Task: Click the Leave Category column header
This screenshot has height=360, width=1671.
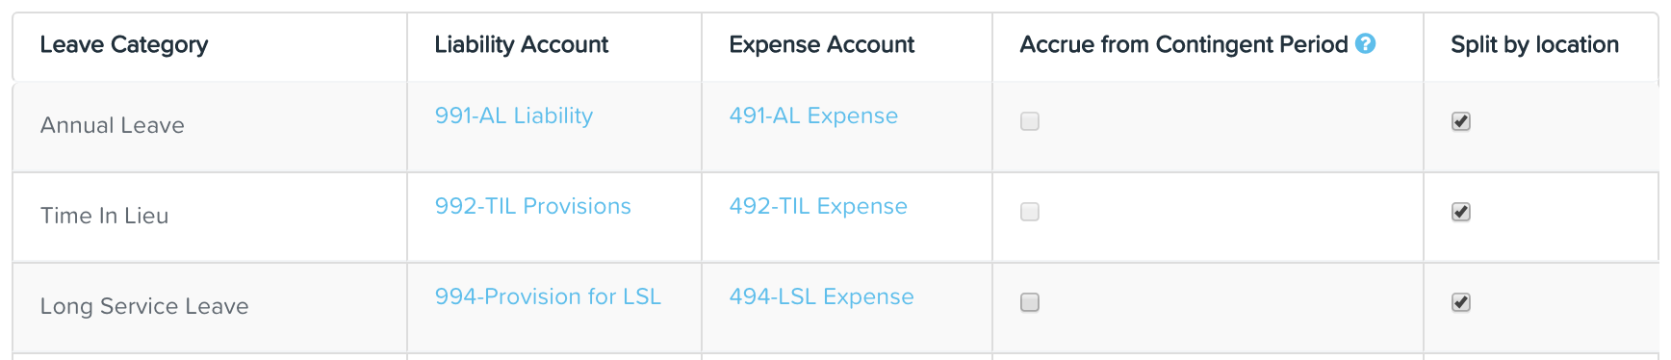Action: point(124,44)
